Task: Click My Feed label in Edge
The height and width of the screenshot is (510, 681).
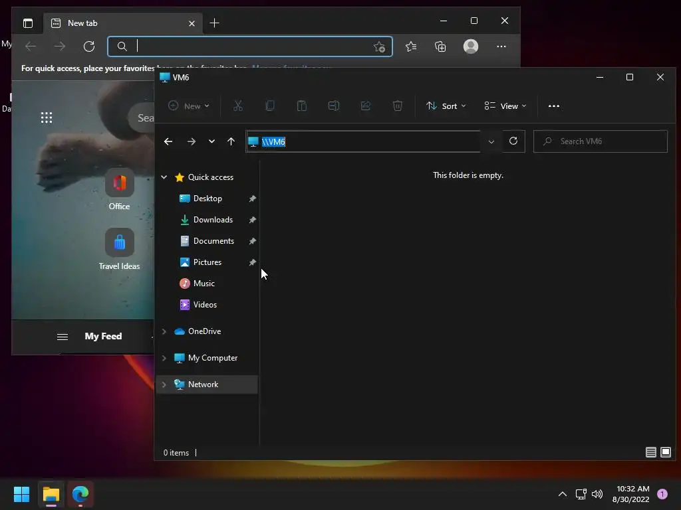Action: [x=103, y=336]
